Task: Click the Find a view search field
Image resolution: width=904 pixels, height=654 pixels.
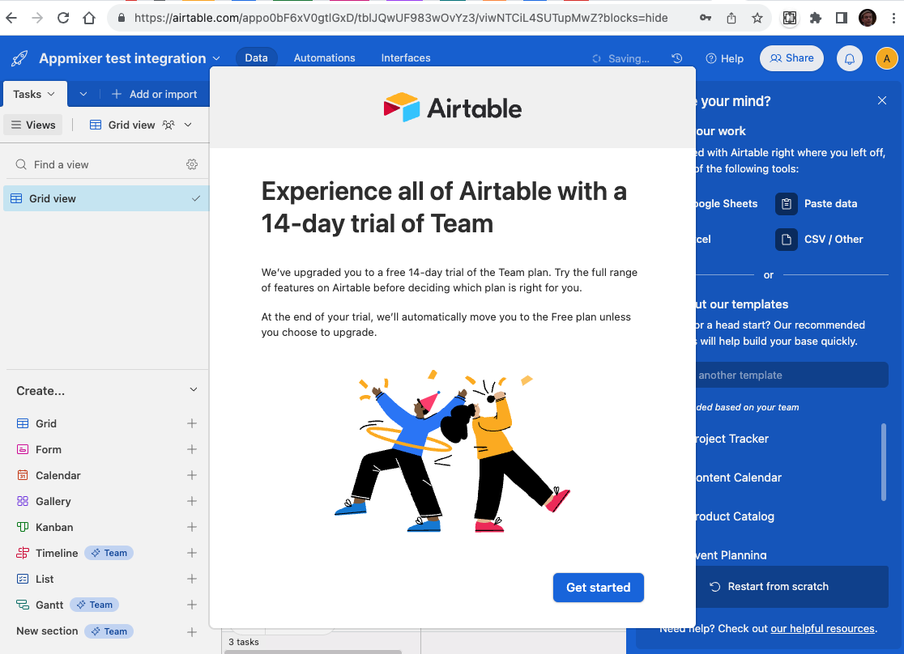Action: click(97, 164)
